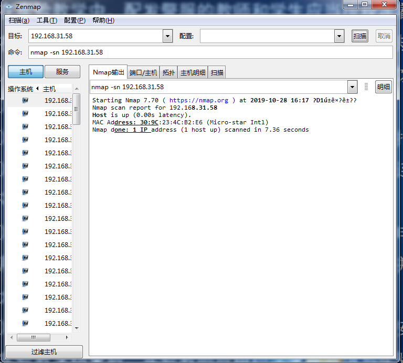403x363 pixels.
Task: Click the 'Nmap scan report for 192.168.31.58' line
Action: [155, 108]
